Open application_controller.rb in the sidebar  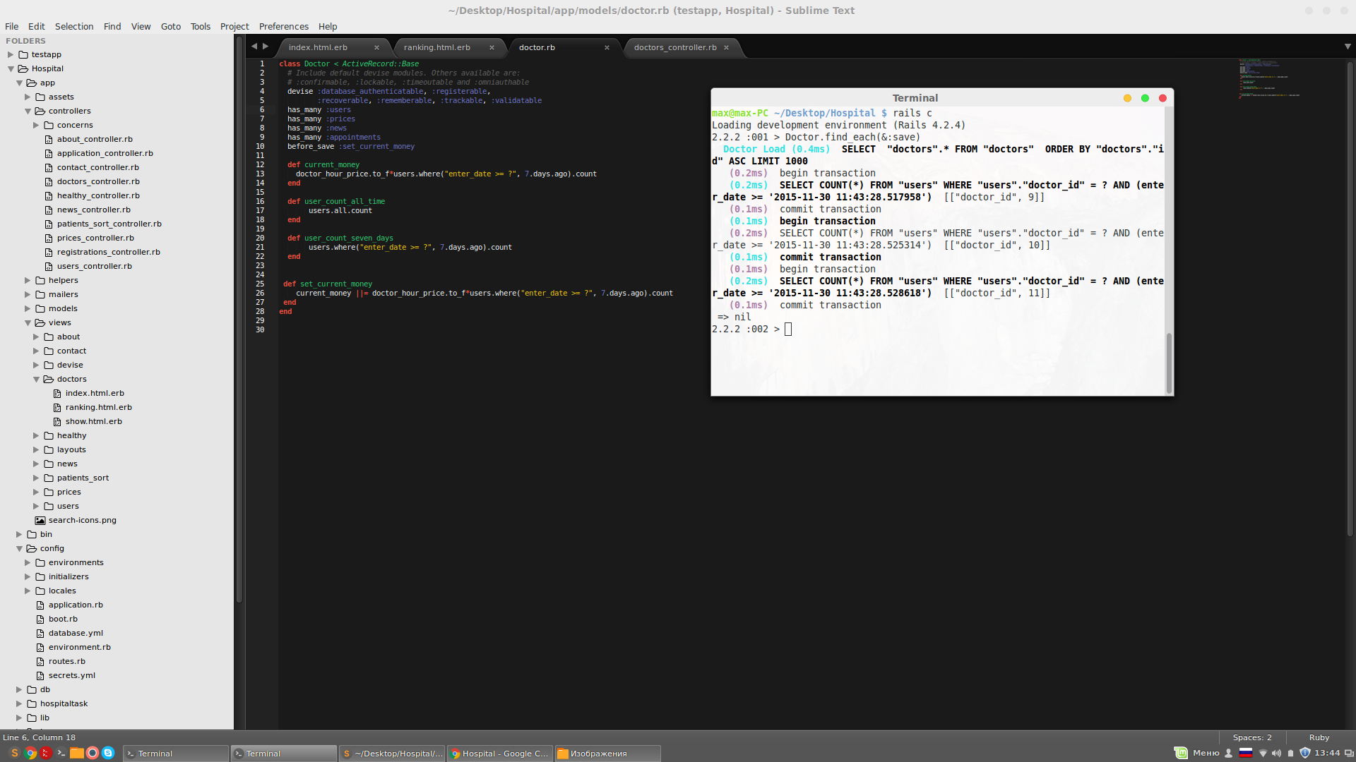[105, 153]
